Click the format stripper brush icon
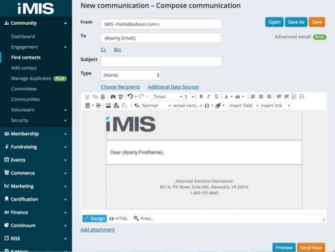The width and height of the screenshot is (335, 252). coord(218,106)
